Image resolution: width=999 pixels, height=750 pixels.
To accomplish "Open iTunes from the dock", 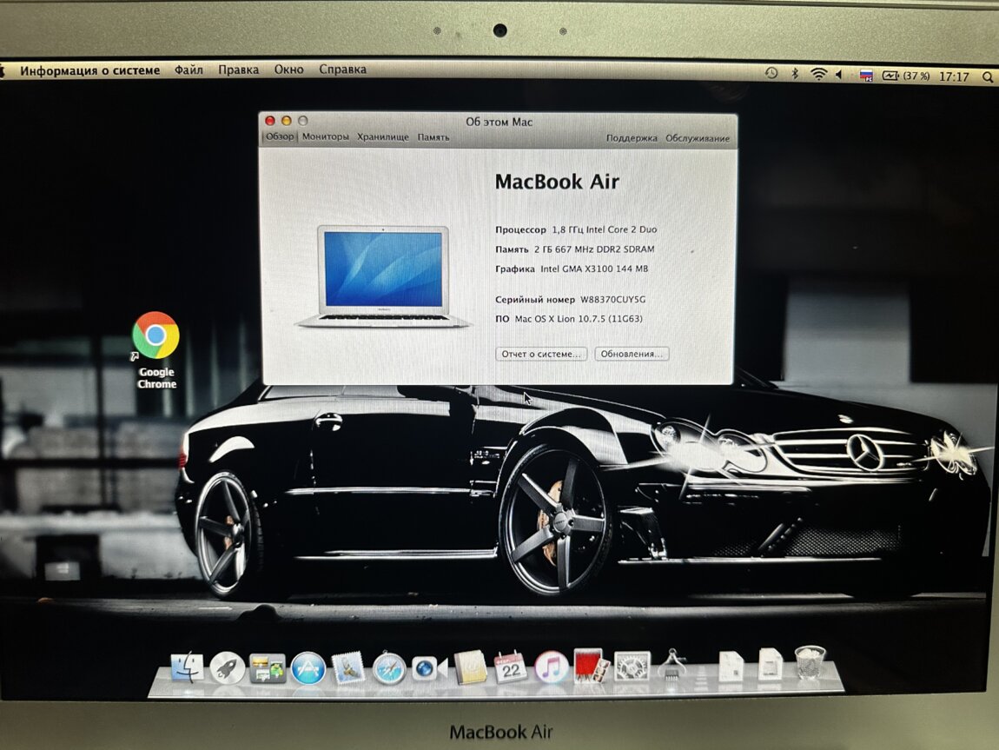I will tap(551, 667).
